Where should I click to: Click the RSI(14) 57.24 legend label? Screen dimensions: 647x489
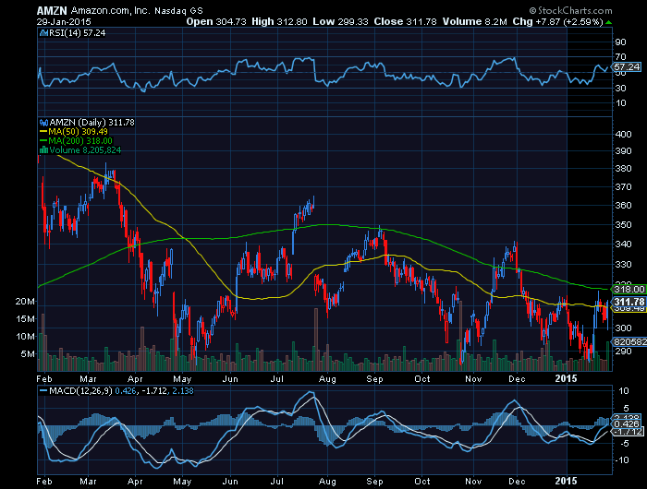coord(78,33)
